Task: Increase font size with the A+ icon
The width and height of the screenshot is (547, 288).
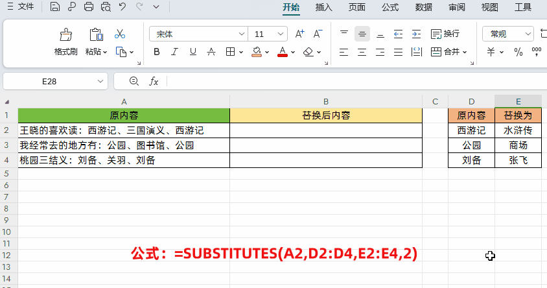Action: pos(299,34)
